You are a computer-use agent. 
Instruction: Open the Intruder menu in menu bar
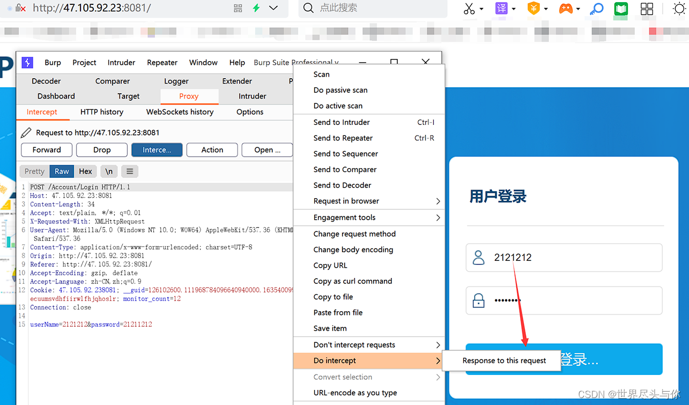coord(121,63)
